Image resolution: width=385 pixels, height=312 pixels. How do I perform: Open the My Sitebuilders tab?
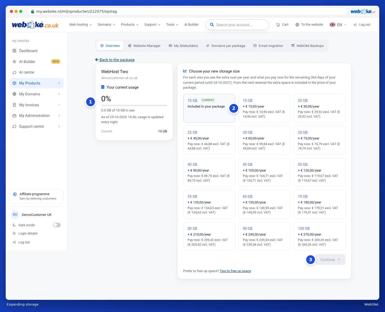point(183,46)
